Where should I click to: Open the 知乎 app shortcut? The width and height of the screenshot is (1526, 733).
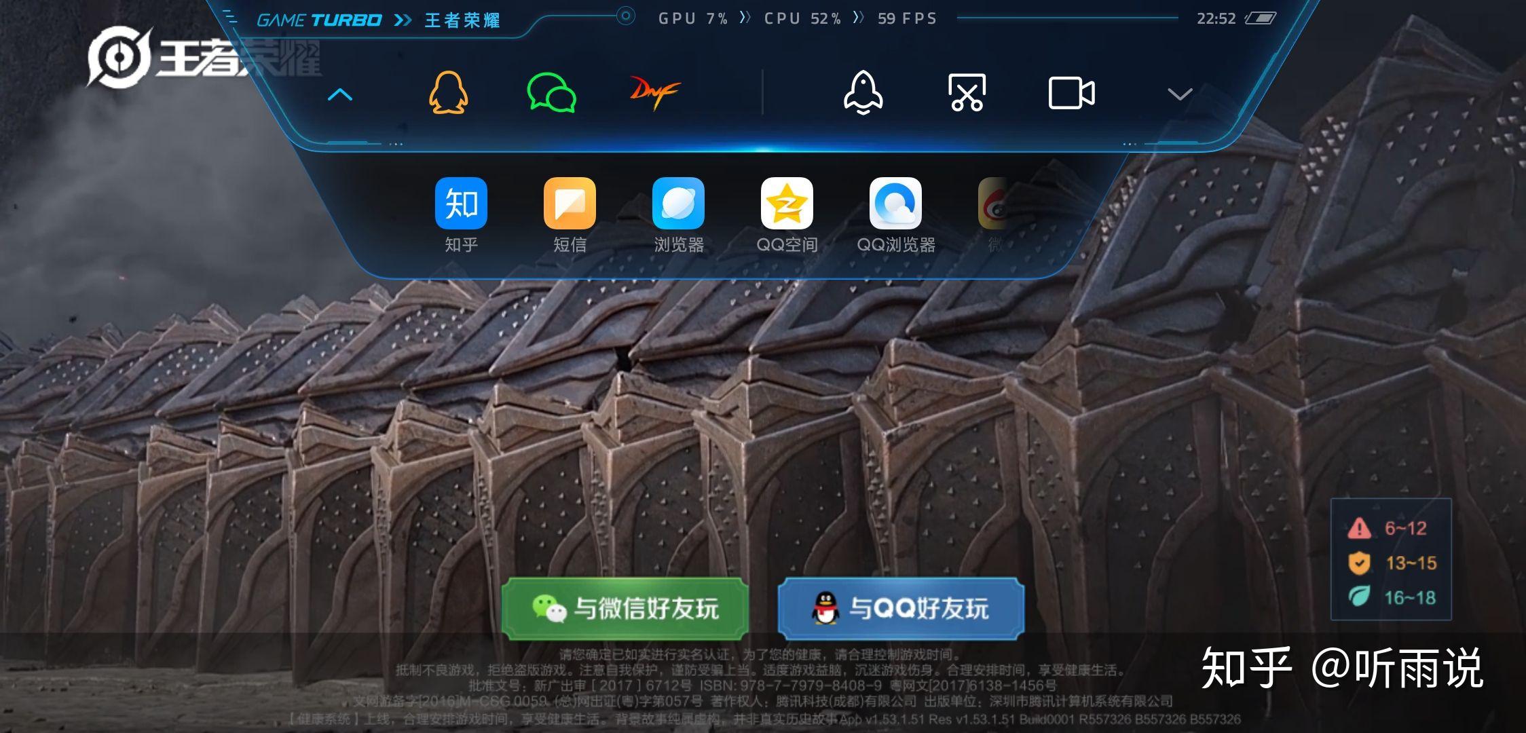tap(462, 204)
